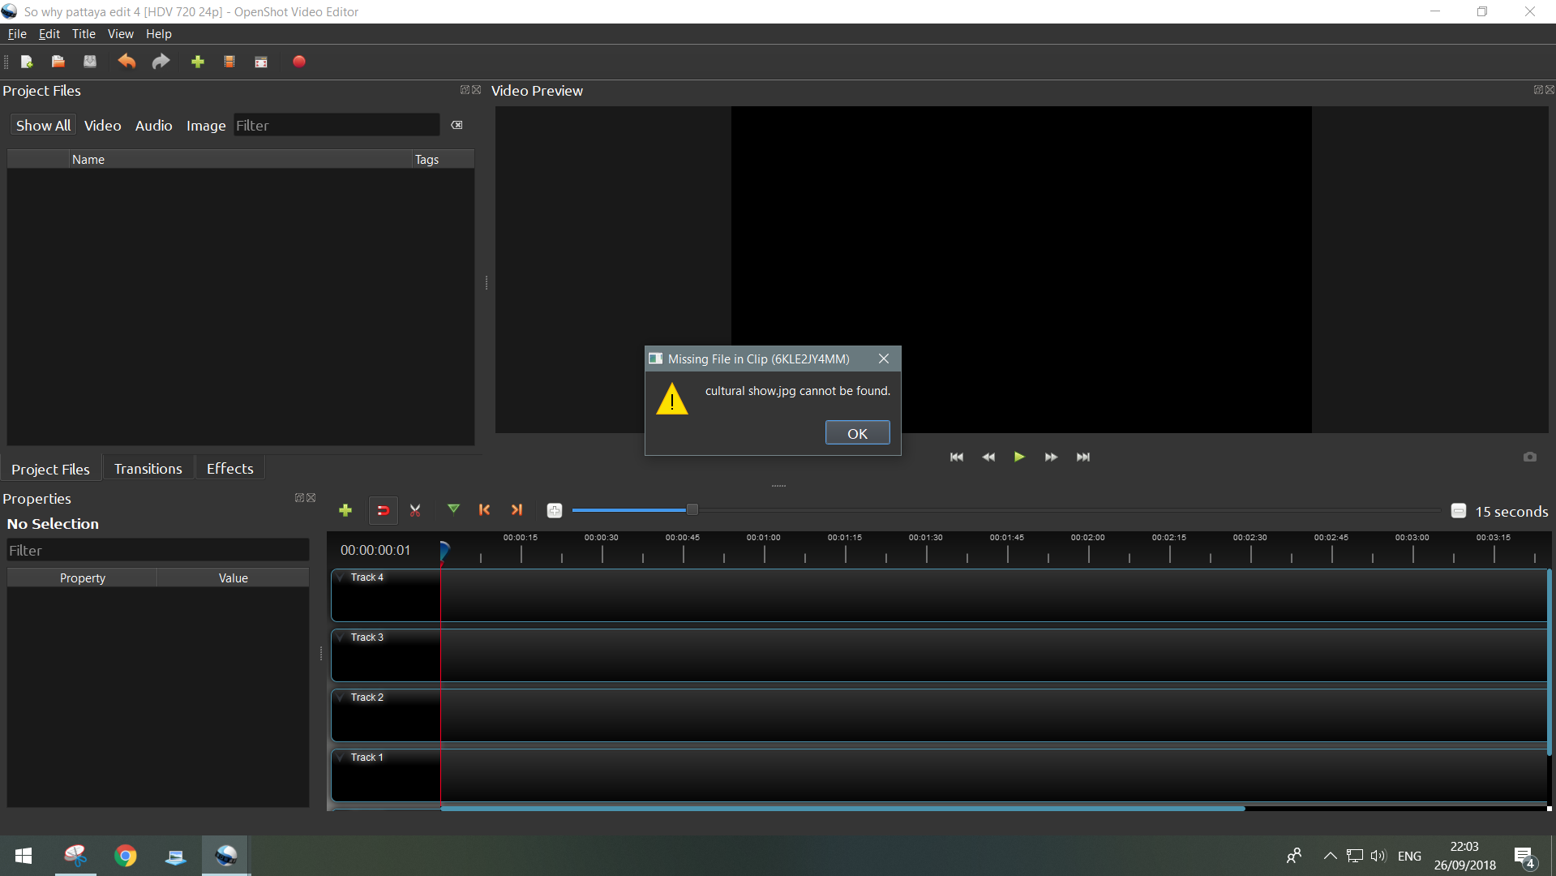Zoom in using the timeline zoom-in icon
The height and width of the screenshot is (876, 1556).
[x=555, y=510]
